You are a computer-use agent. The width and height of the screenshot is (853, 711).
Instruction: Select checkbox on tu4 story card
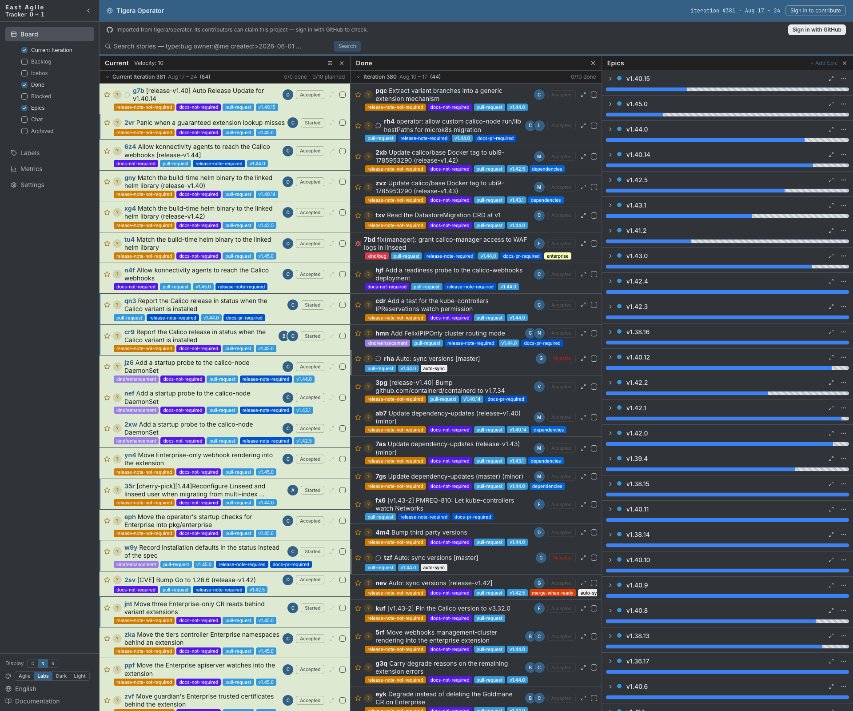(343, 244)
